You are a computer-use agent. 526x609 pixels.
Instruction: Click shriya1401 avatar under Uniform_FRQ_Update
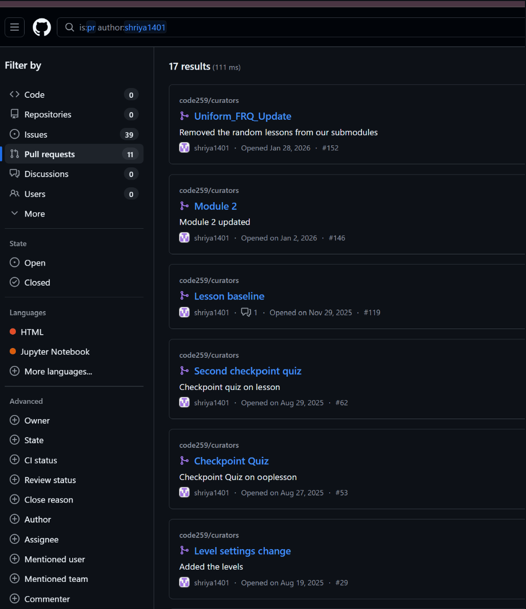click(184, 148)
